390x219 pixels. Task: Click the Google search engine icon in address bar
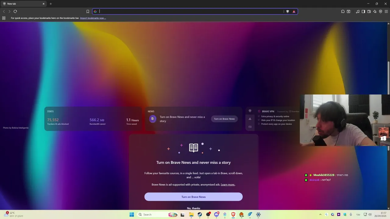[x=95, y=12]
